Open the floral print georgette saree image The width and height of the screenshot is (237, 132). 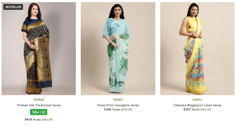click(118, 49)
